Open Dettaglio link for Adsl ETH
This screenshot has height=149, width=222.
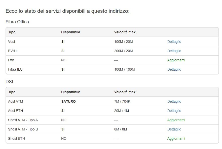(174, 111)
